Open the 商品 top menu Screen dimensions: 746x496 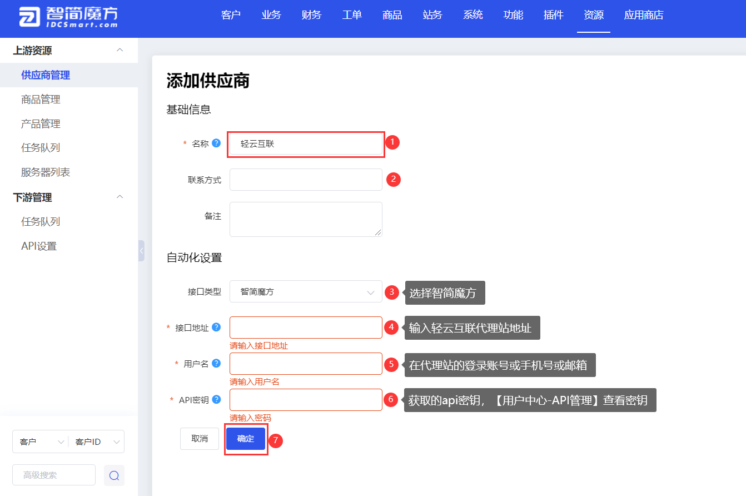[x=392, y=15]
